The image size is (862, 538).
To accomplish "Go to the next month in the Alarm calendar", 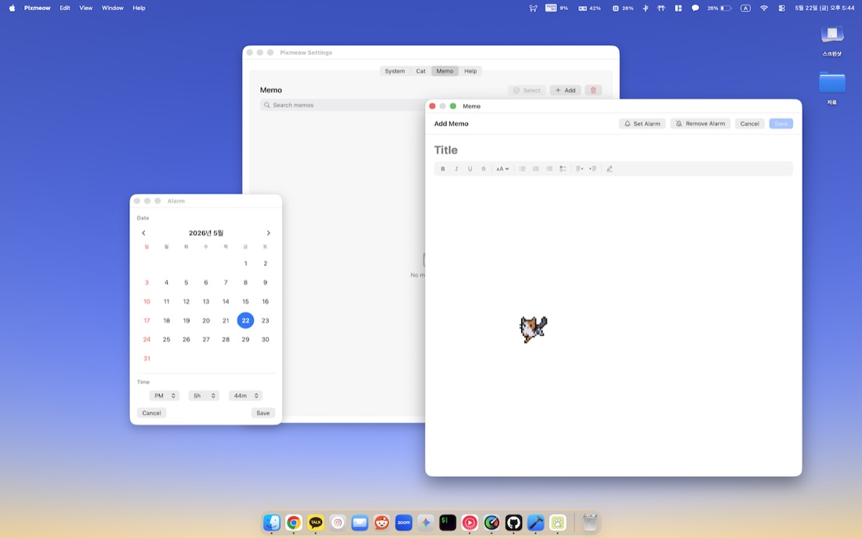I will (268, 233).
